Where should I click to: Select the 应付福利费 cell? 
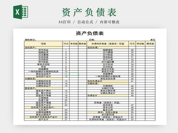[108, 62]
